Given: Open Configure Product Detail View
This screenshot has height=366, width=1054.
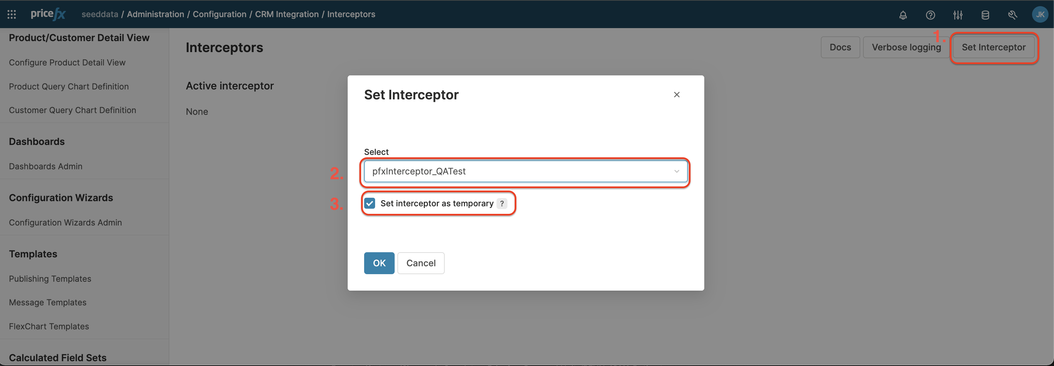Looking at the screenshot, I should click(67, 63).
